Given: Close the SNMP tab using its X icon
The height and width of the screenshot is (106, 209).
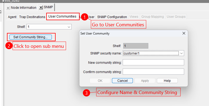Looking at the screenshot, I should [41, 7].
